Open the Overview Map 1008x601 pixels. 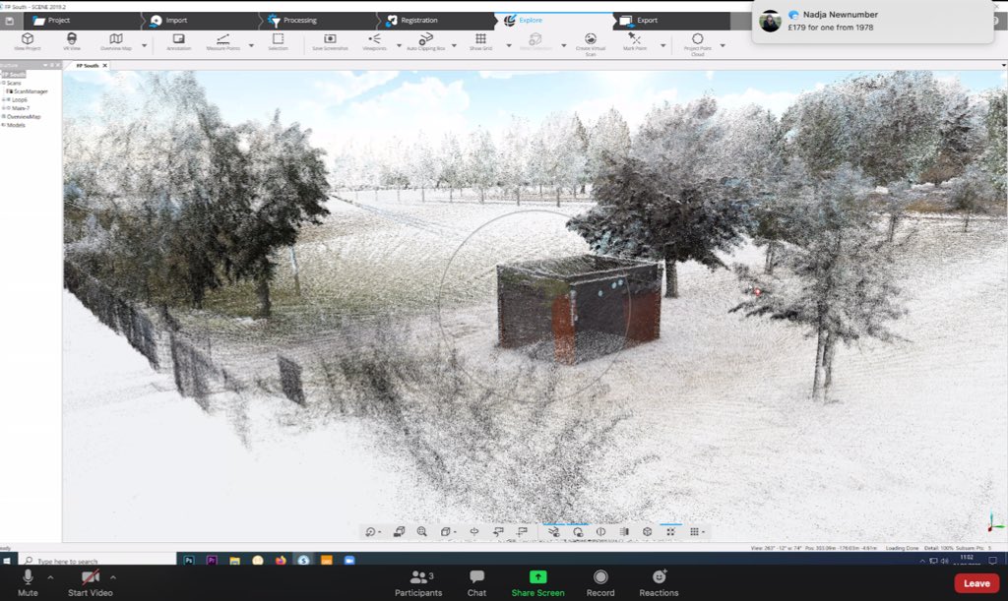pos(114,39)
